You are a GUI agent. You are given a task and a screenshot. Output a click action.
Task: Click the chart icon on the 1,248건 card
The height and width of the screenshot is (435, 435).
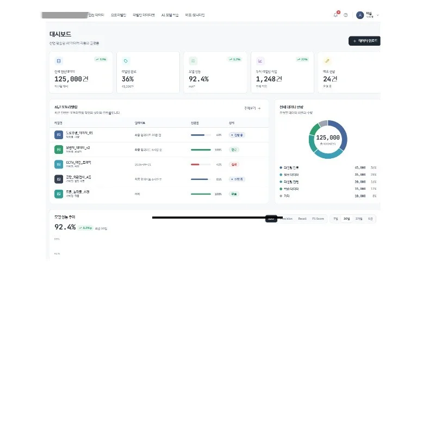coord(260,61)
